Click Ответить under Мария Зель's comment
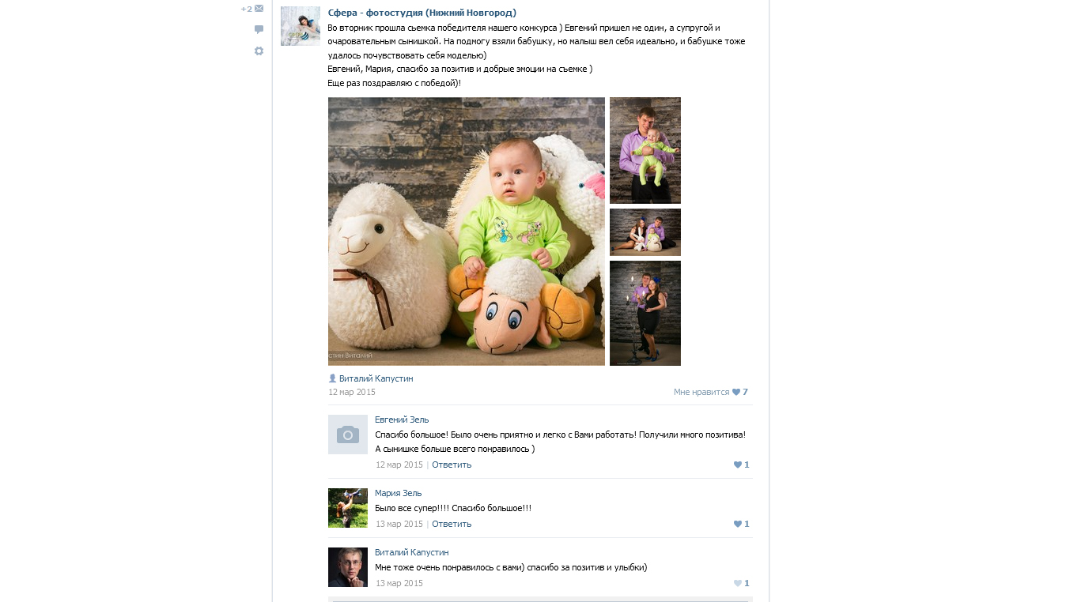 tap(452, 524)
